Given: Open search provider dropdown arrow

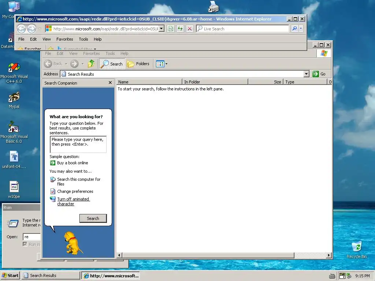Looking at the screenshot, I should click(301, 29).
